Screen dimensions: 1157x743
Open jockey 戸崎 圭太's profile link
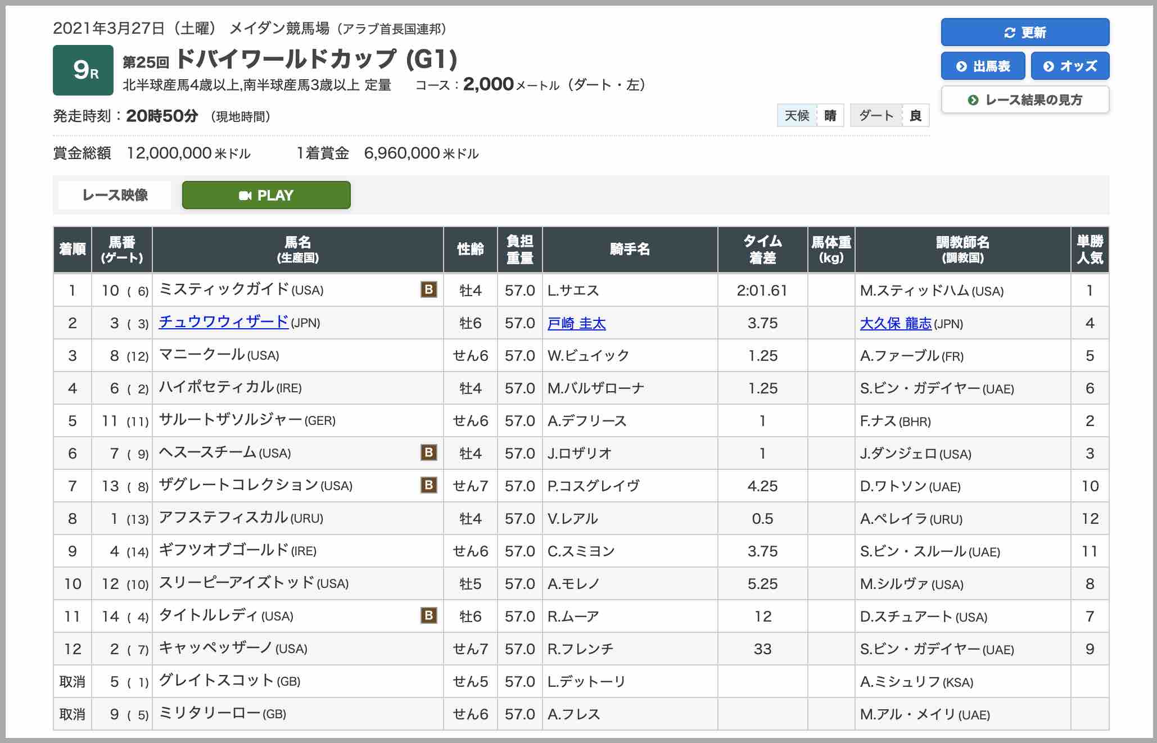[x=575, y=323]
